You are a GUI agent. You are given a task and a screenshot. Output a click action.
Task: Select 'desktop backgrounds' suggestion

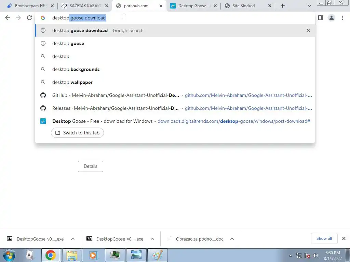pyautogui.click(x=175, y=69)
